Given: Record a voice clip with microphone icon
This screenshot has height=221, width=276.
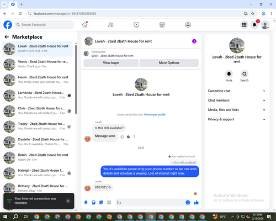Looking at the screenshot, I should pos(86,203).
